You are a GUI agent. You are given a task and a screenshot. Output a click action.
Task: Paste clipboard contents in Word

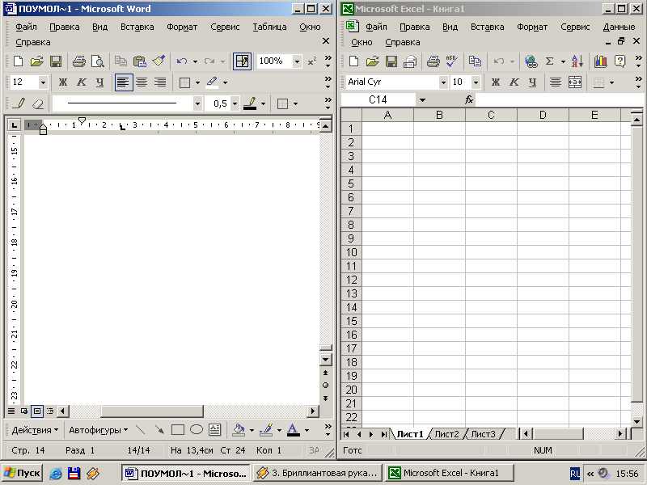point(140,61)
